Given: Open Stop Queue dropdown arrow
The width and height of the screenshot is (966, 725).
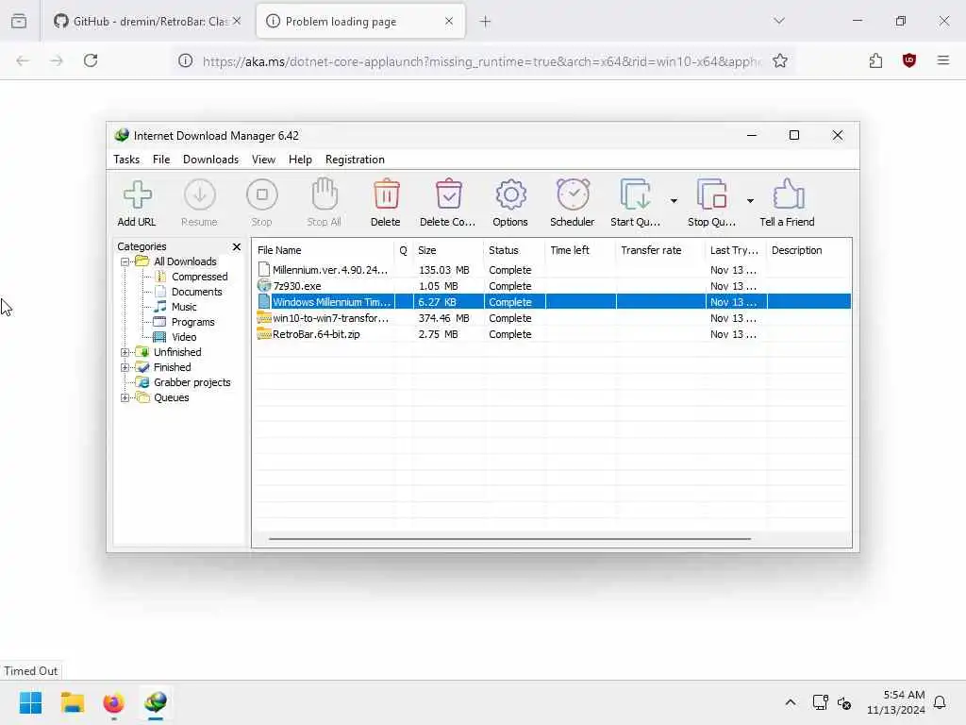Looking at the screenshot, I should [x=750, y=201].
